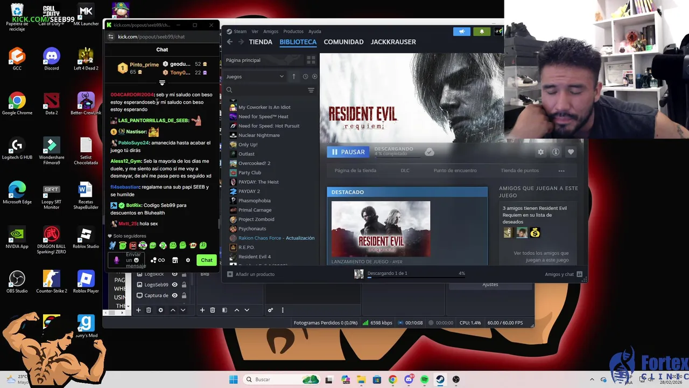689x388 pixels.
Task: Move OBS scene down with chevron
Action: pos(247,310)
